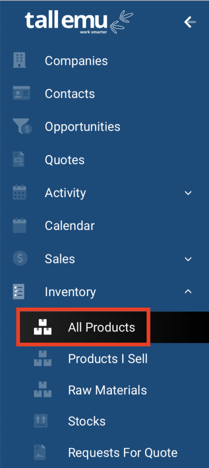Click the Companies building icon

[19, 60]
